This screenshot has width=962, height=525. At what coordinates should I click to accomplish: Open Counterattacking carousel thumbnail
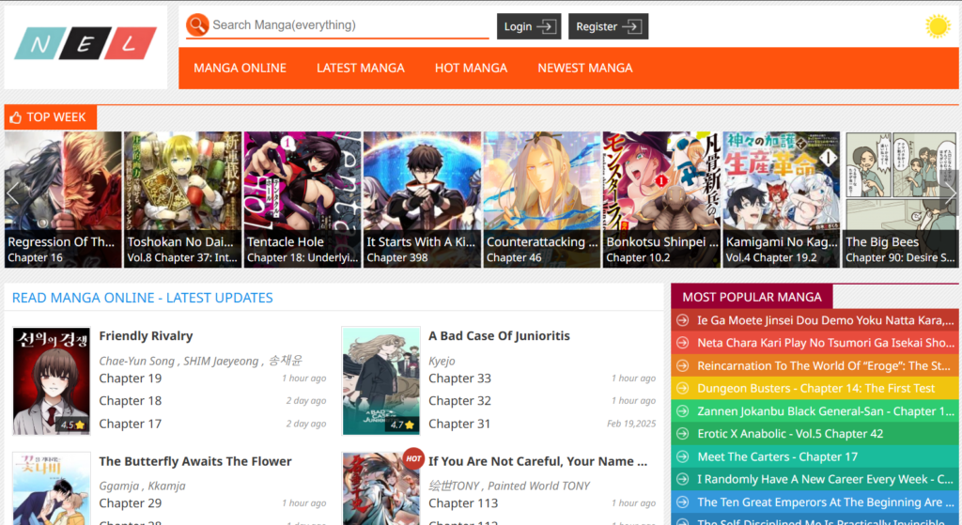(542, 199)
